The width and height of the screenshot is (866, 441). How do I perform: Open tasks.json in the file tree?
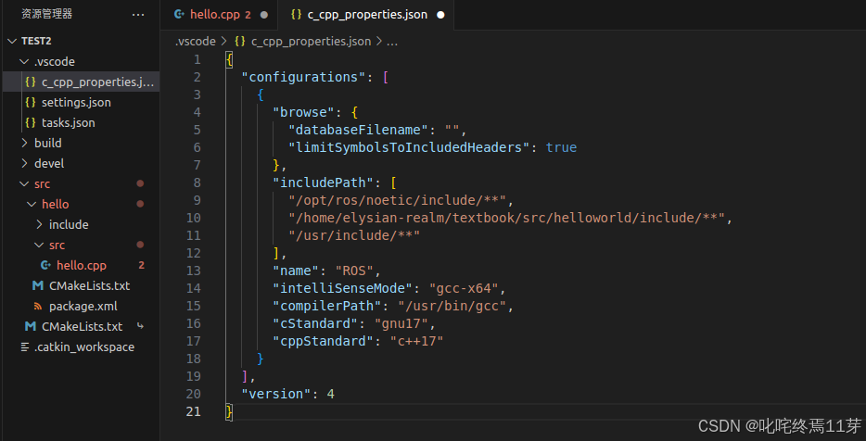[x=81, y=123]
